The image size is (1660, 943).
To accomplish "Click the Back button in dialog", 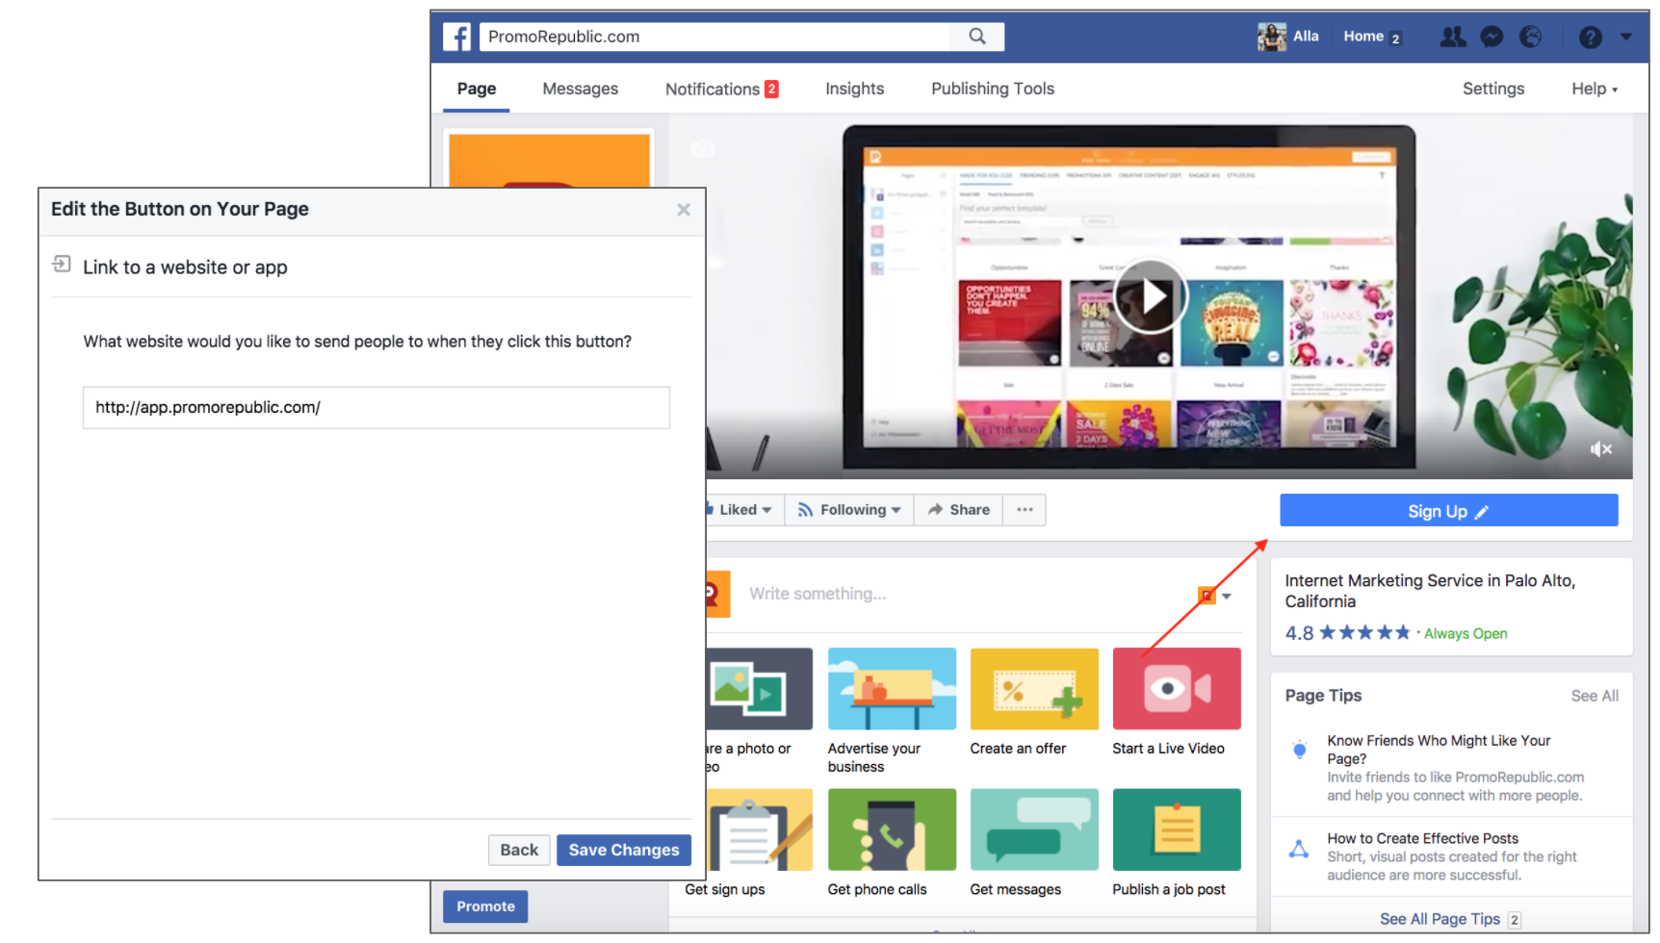I will pos(519,850).
